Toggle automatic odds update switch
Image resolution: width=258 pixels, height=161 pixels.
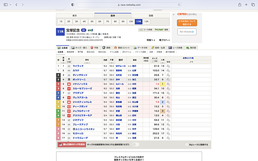coord(136,145)
